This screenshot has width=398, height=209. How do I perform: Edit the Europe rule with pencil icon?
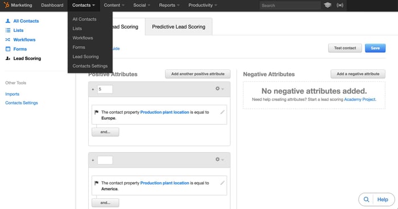tap(222, 112)
